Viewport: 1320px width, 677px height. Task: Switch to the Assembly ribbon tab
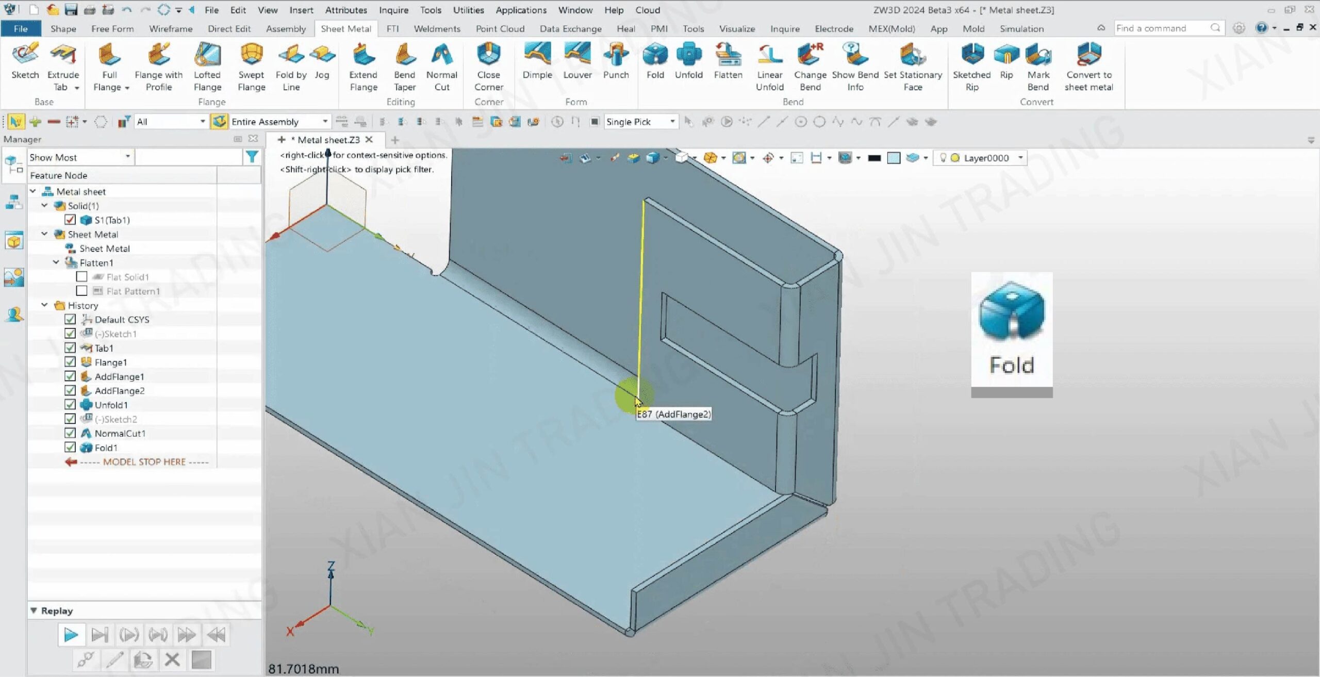pyautogui.click(x=286, y=29)
